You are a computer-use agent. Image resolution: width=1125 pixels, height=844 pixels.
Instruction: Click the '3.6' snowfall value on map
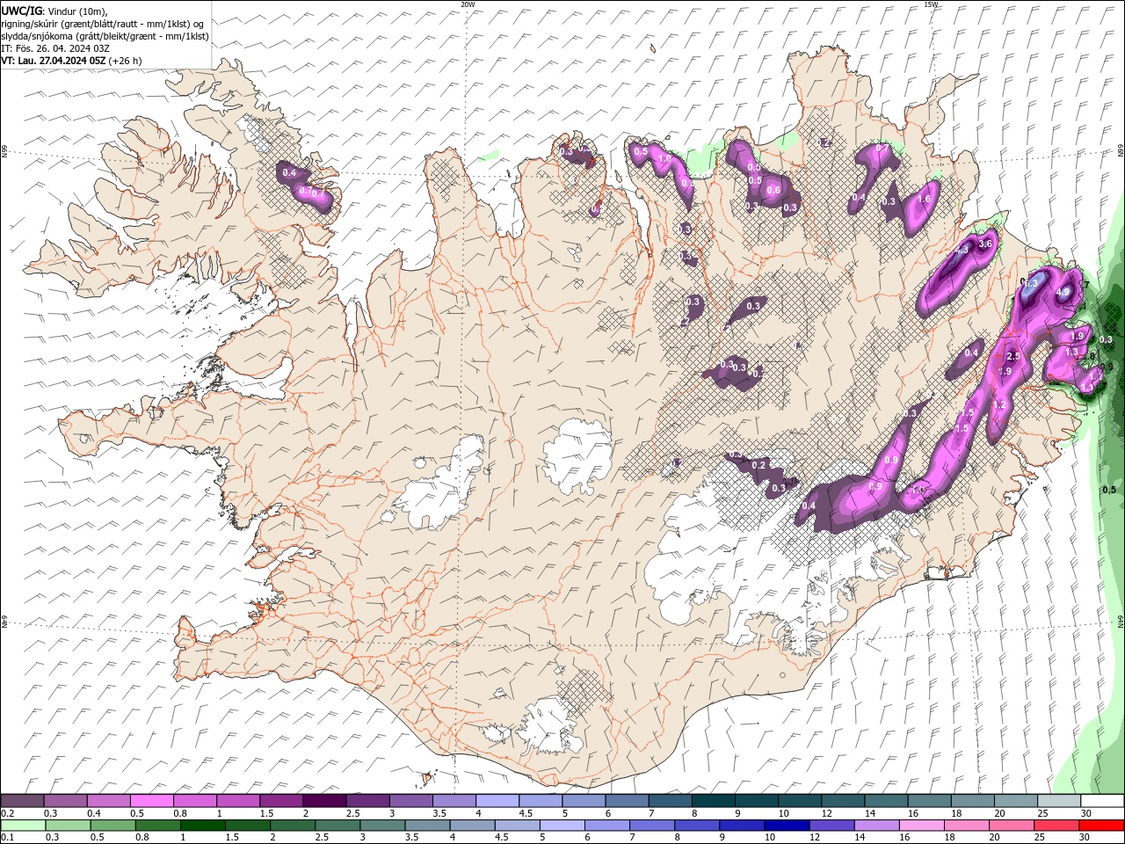tap(985, 244)
